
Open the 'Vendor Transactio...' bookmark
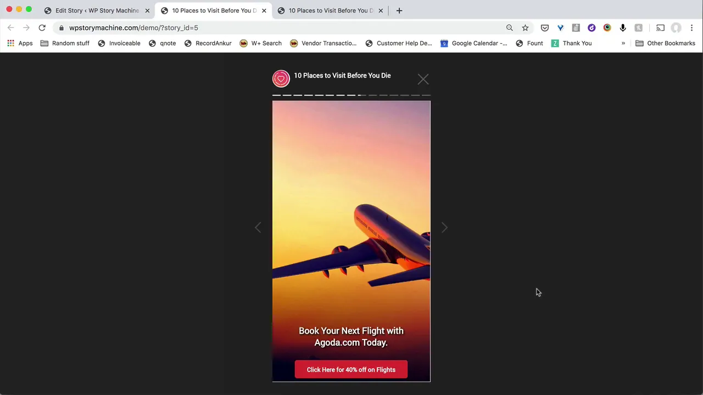(x=323, y=43)
